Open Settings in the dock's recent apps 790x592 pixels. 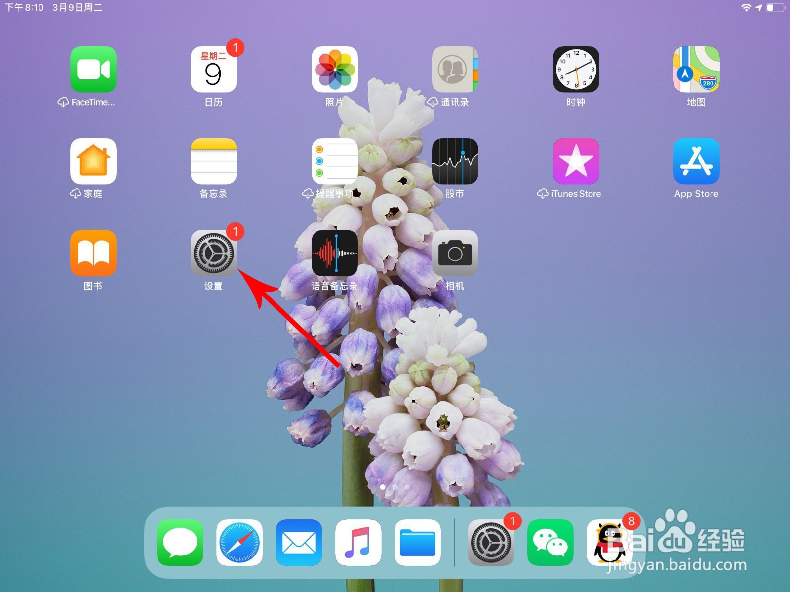(491, 543)
